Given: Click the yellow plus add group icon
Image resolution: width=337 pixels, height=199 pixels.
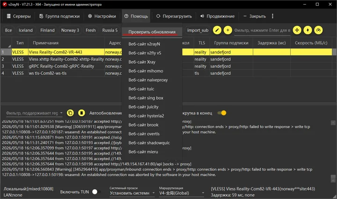Looking at the screenshot, I should (228, 30).
